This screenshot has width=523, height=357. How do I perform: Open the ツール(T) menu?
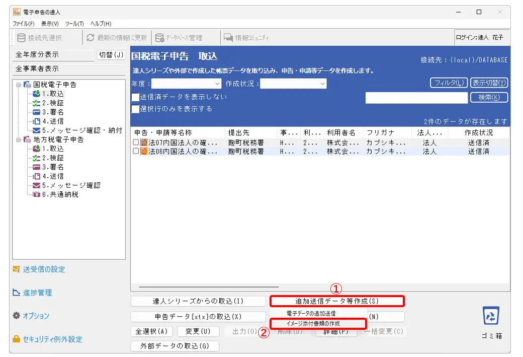pyautogui.click(x=74, y=24)
